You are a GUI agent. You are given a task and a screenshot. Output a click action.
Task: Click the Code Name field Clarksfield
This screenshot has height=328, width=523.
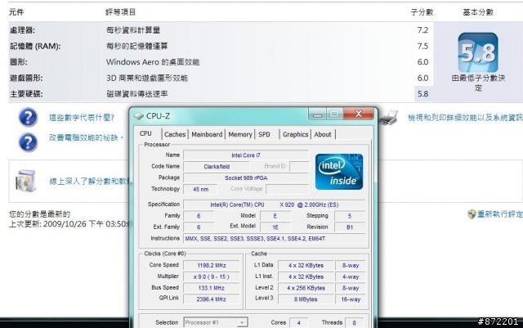pos(217,166)
